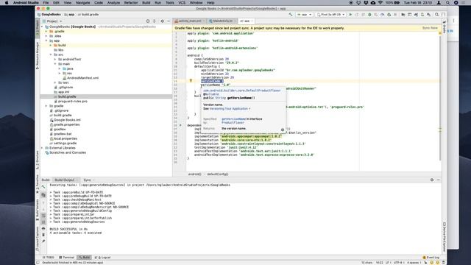471x265 pixels.
Task: Click the defaultConfig breadcrumb below editor
Action: pos(218,174)
